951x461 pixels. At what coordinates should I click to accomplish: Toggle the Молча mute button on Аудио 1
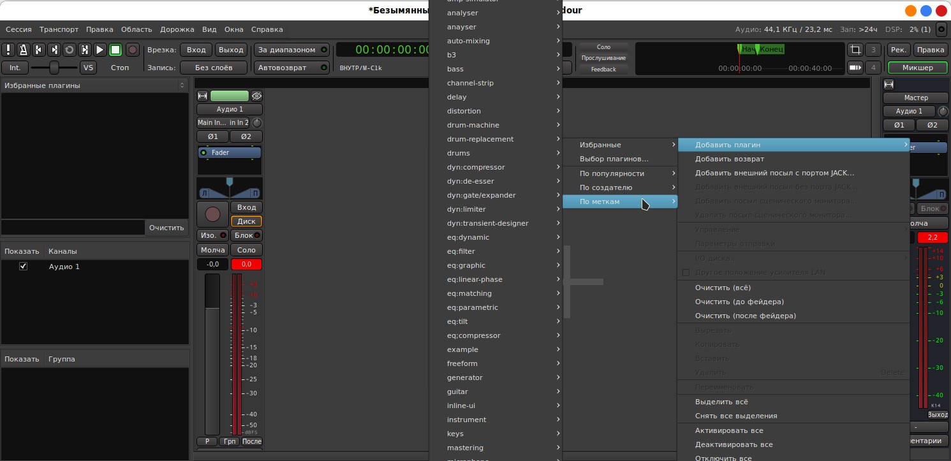(x=212, y=250)
